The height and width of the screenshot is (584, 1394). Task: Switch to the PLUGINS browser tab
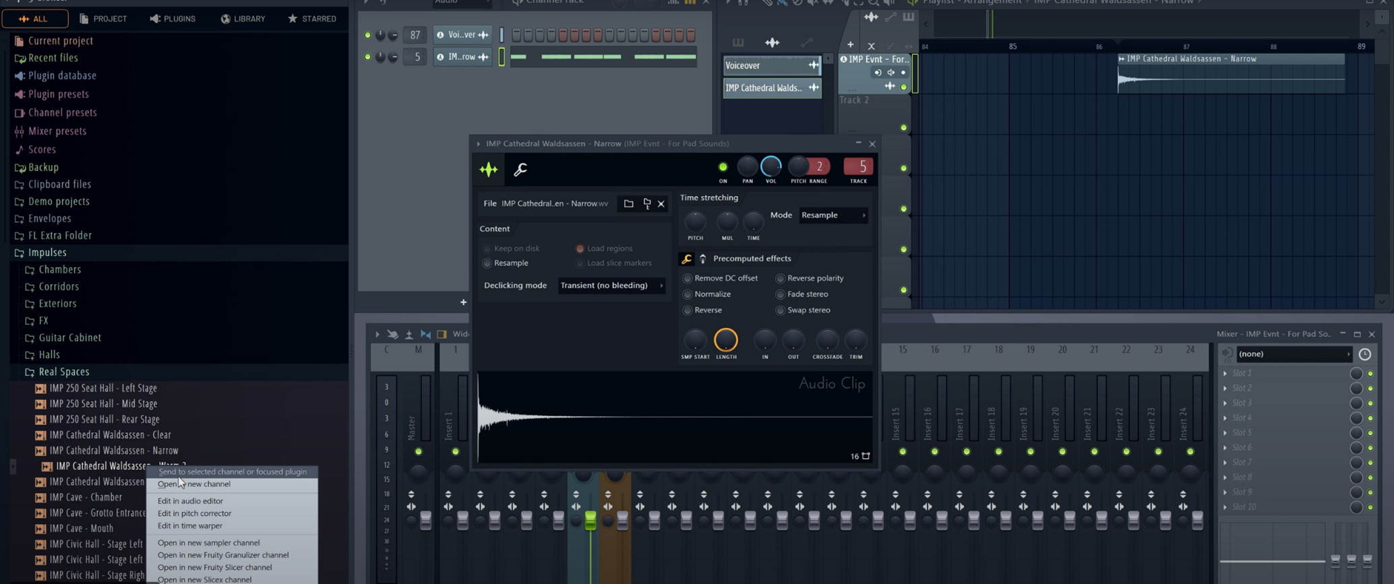click(x=173, y=19)
